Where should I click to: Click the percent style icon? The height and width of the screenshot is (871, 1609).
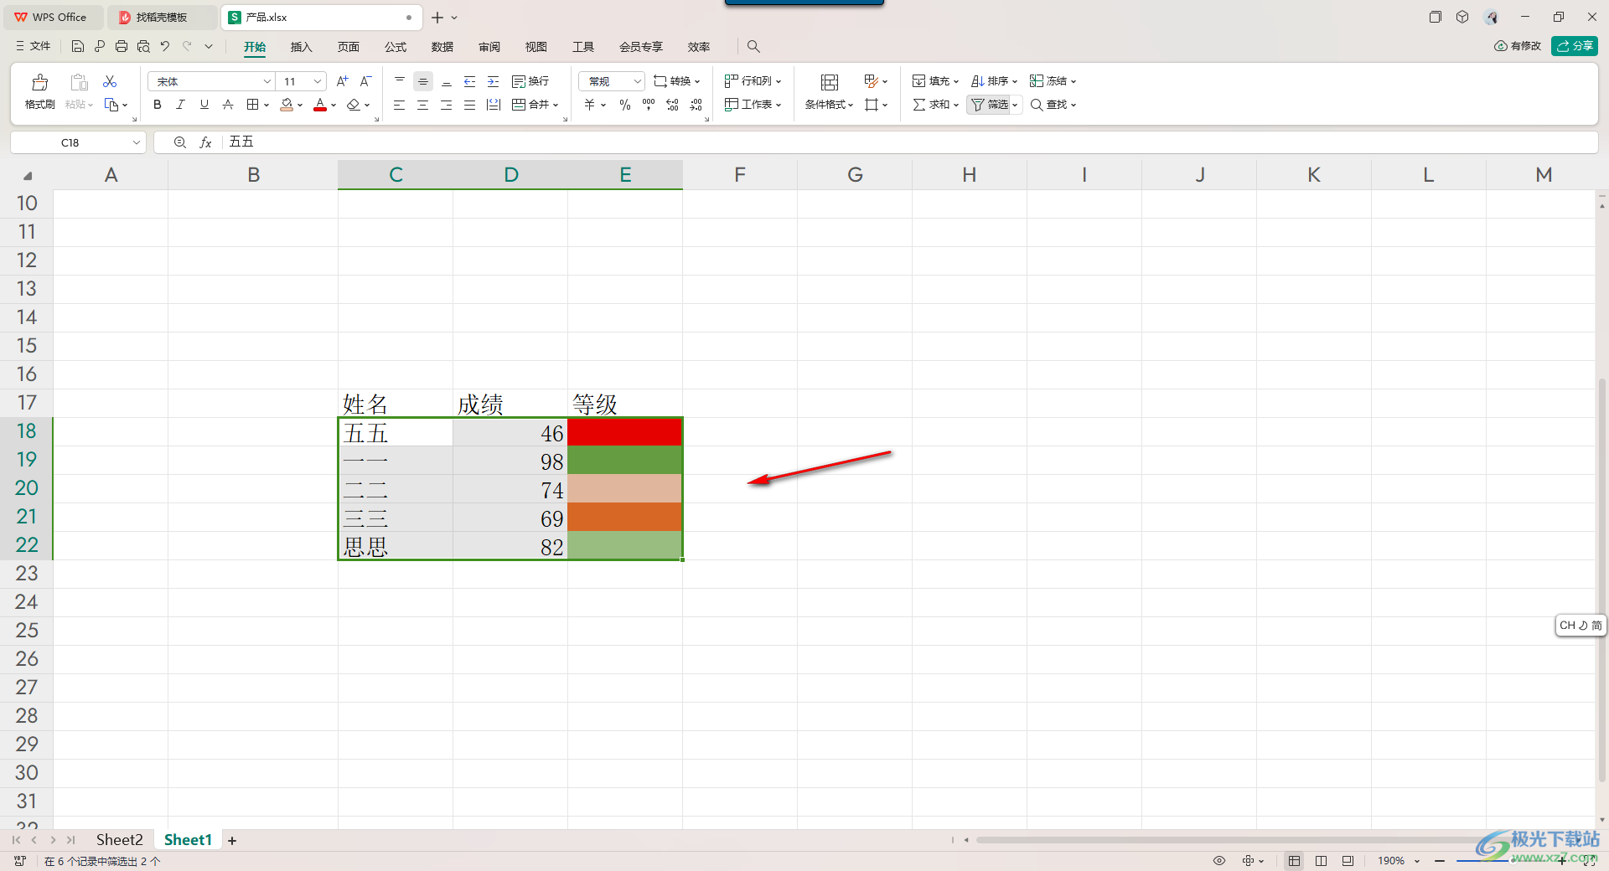(x=625, y=105)
